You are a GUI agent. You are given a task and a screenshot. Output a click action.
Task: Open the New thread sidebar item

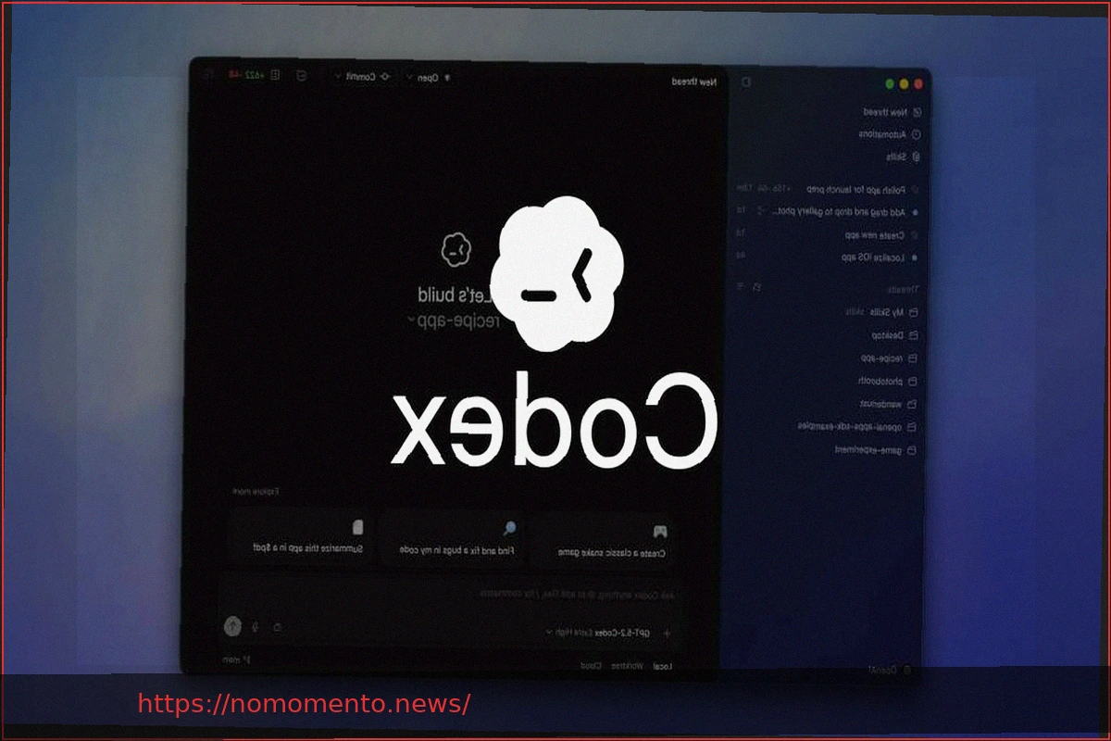tap(893, 112)
